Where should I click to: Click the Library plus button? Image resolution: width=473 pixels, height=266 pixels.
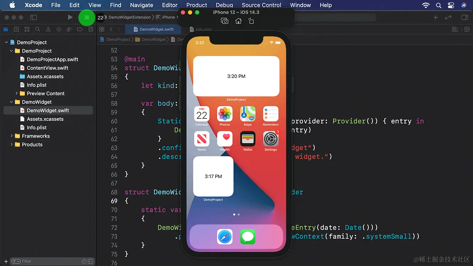point(436,17)
